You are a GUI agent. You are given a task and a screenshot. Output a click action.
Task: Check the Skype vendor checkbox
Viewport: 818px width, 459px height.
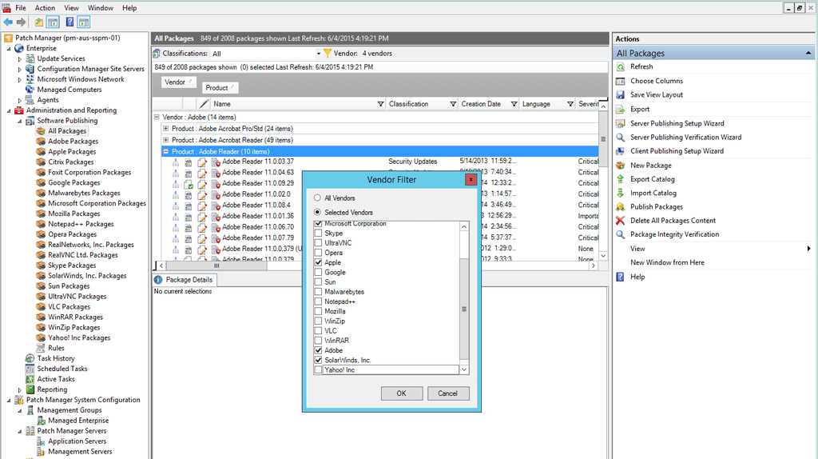coord(318,233)
